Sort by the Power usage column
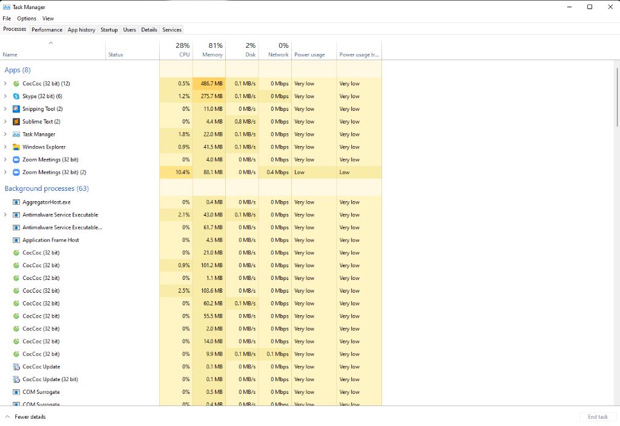The height and width of the screenshot is (426, 620). pyautogui.click(x=314, y=50)
